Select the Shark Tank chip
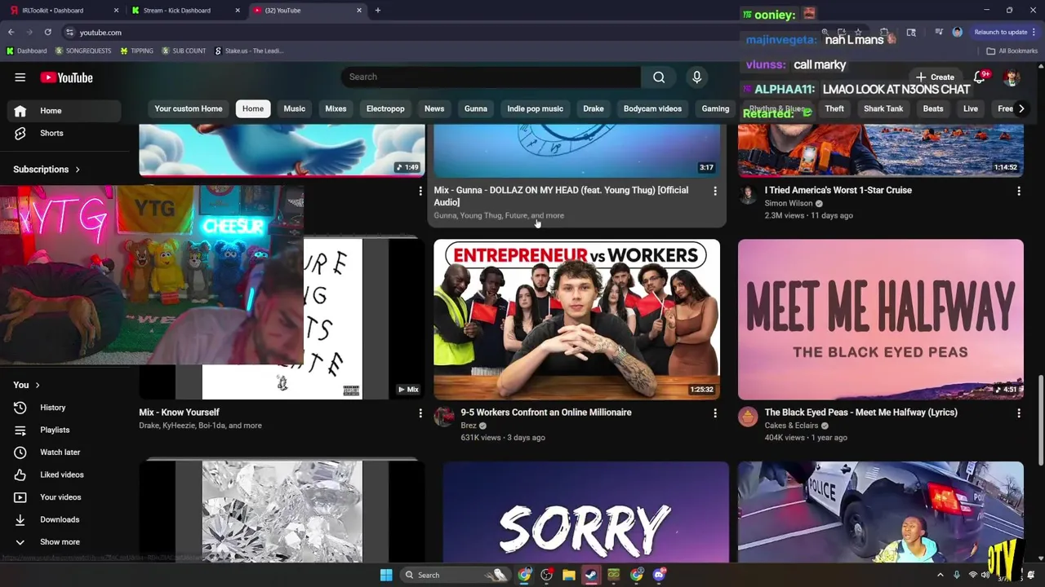Viewport: 1045px width, 587px height. click(883, 108)
